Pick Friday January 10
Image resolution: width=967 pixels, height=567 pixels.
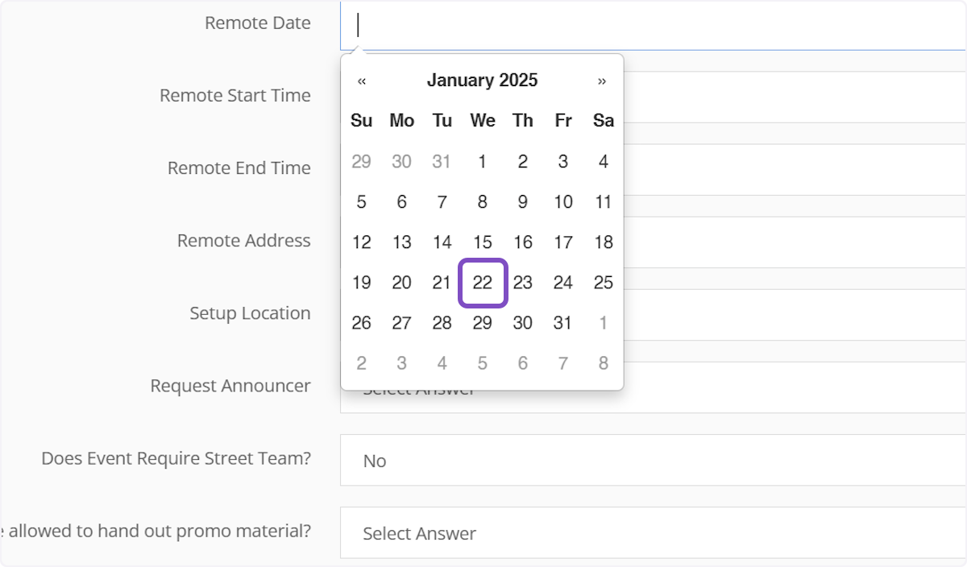point(562,202)
